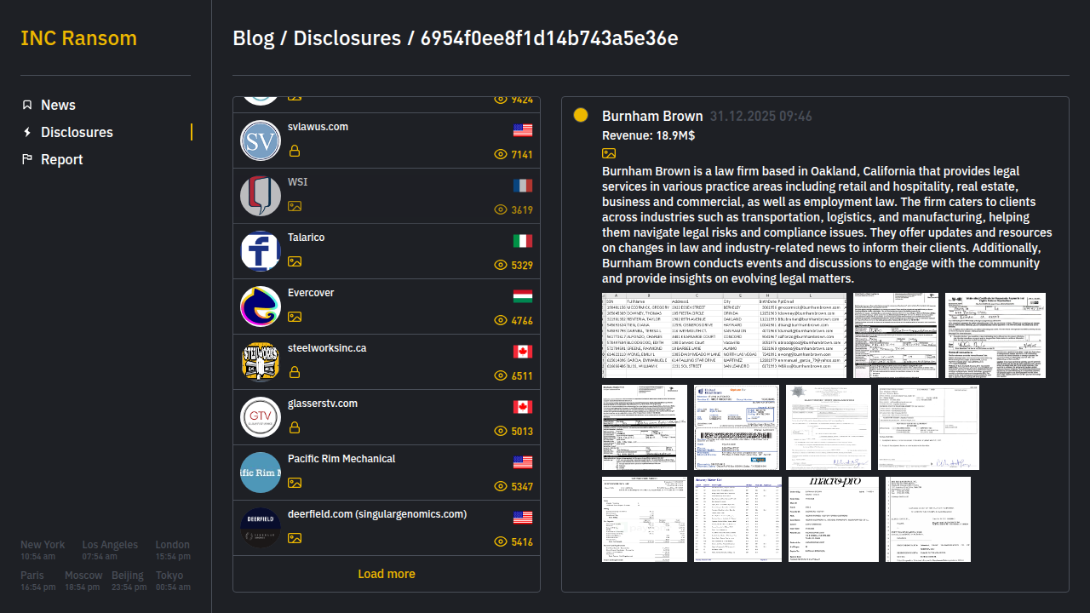Click the lightning bolt icon beside Disclosures
This screenshot has height=613, width=1090.
pyautogui.click(x=27, y=132)
